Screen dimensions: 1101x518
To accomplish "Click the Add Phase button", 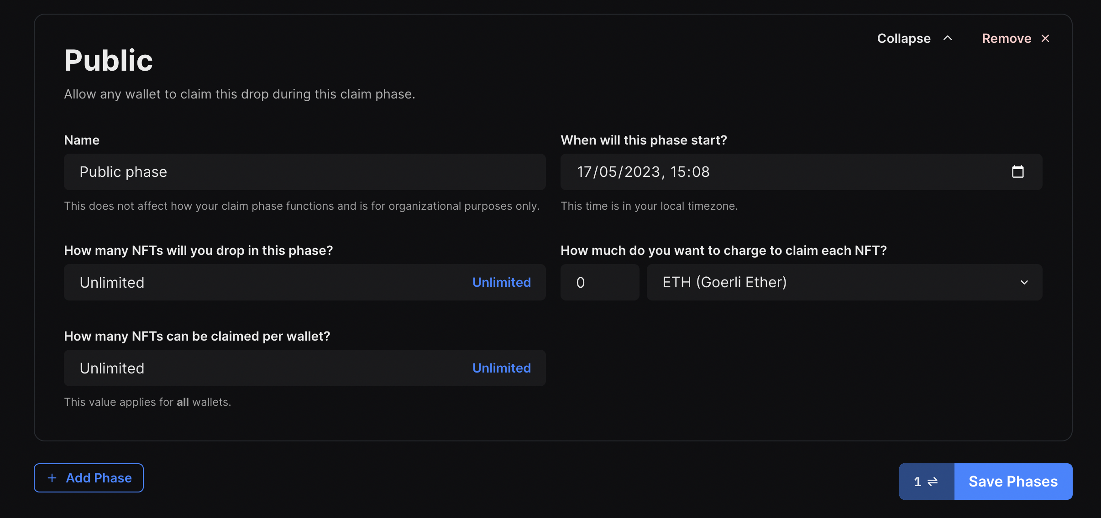I will pos(88,477).
